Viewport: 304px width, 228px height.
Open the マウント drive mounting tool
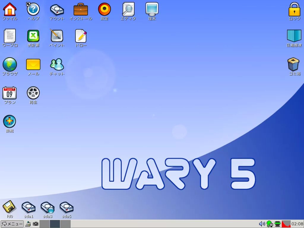pos(57,9)
